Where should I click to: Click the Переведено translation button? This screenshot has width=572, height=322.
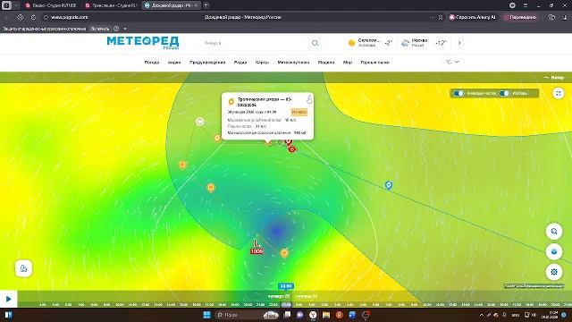pyautogui.click(x=519, y=17)
